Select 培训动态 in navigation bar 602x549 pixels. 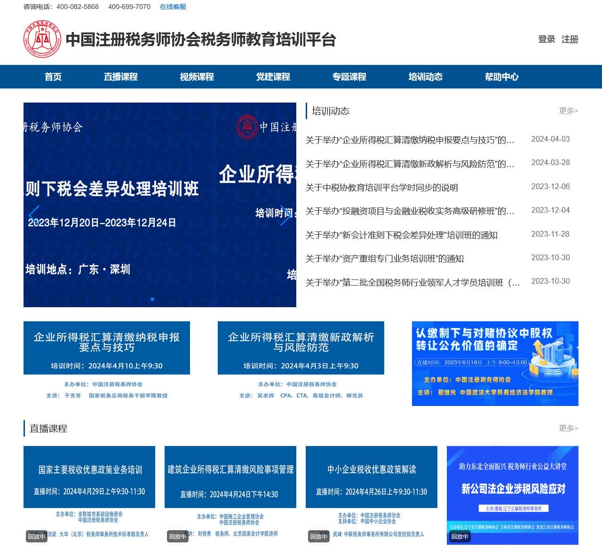click(x=426, y=77)
